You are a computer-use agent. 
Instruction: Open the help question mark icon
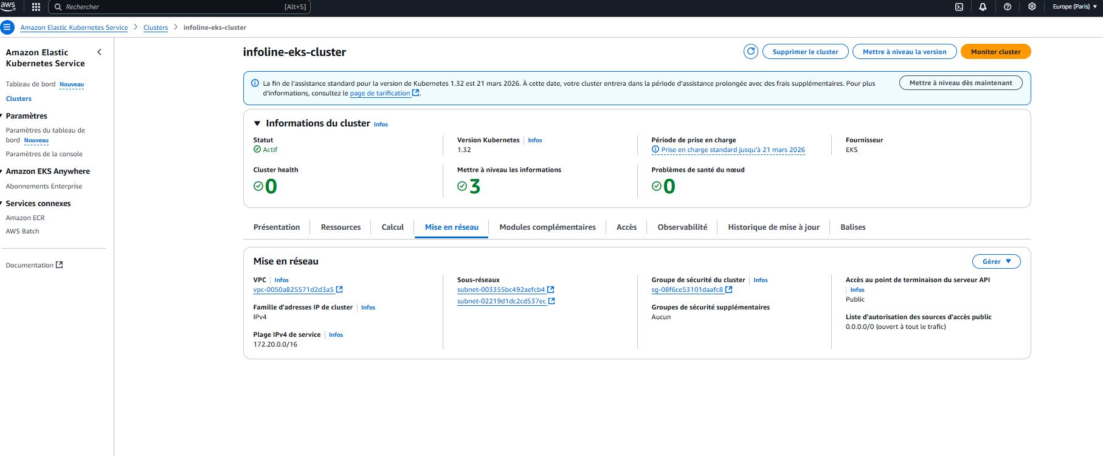click(1008, 7)
